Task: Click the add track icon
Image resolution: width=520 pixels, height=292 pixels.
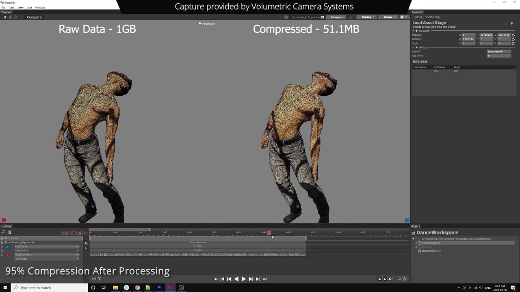Action: click(x=3, y=232)
